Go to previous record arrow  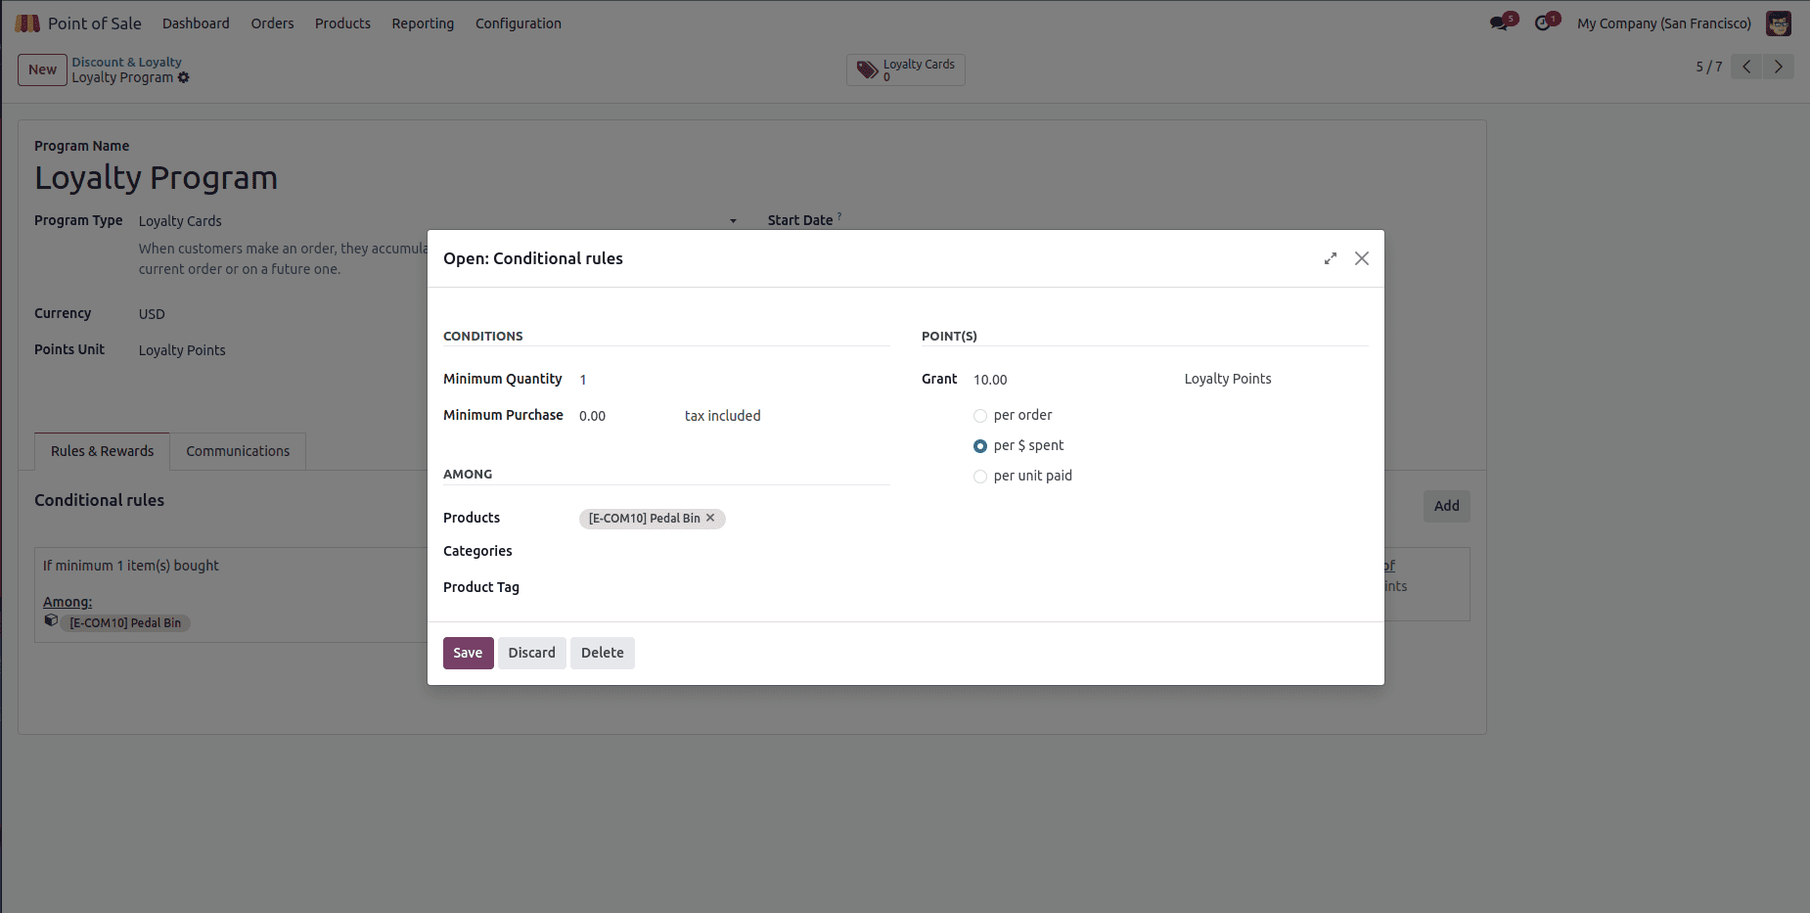1746,67
